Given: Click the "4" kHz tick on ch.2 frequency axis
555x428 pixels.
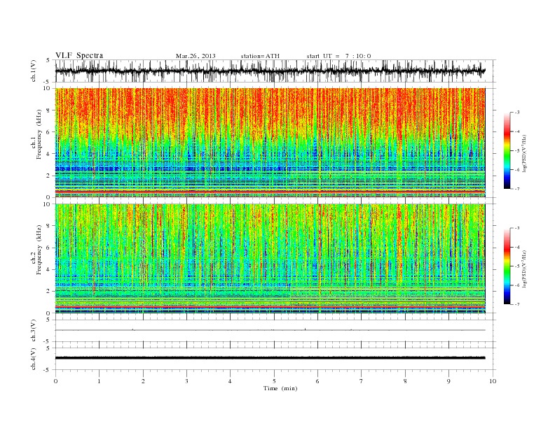Looking at the screenshot, I should click(x=48, y=269).
